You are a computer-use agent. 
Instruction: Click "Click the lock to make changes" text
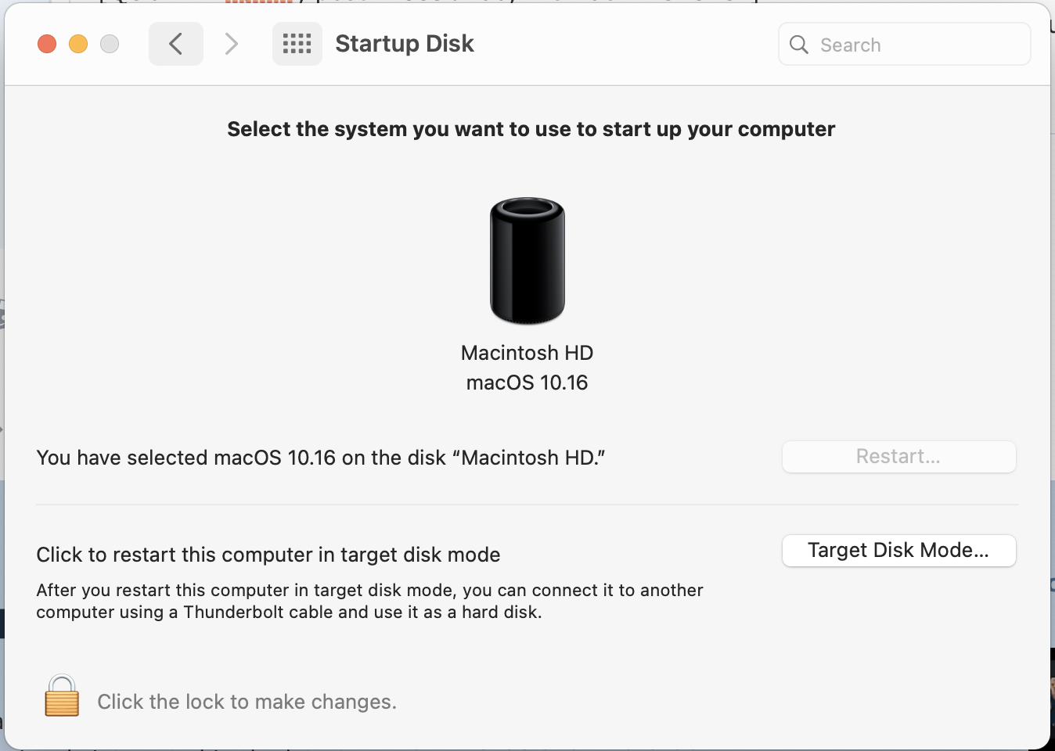(x=247, y=702)
